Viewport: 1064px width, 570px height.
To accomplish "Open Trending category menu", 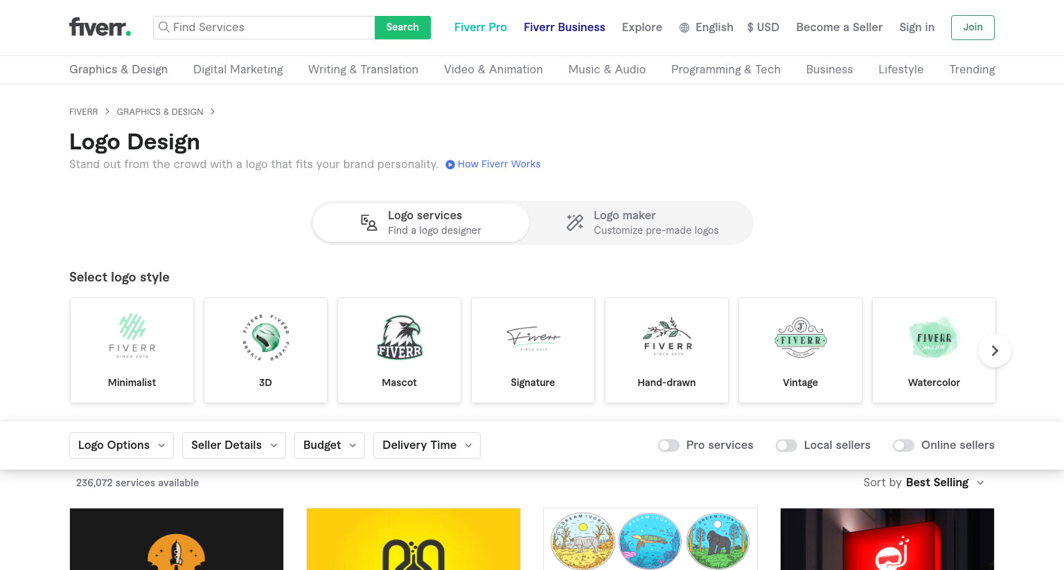I will coord(972,69).
